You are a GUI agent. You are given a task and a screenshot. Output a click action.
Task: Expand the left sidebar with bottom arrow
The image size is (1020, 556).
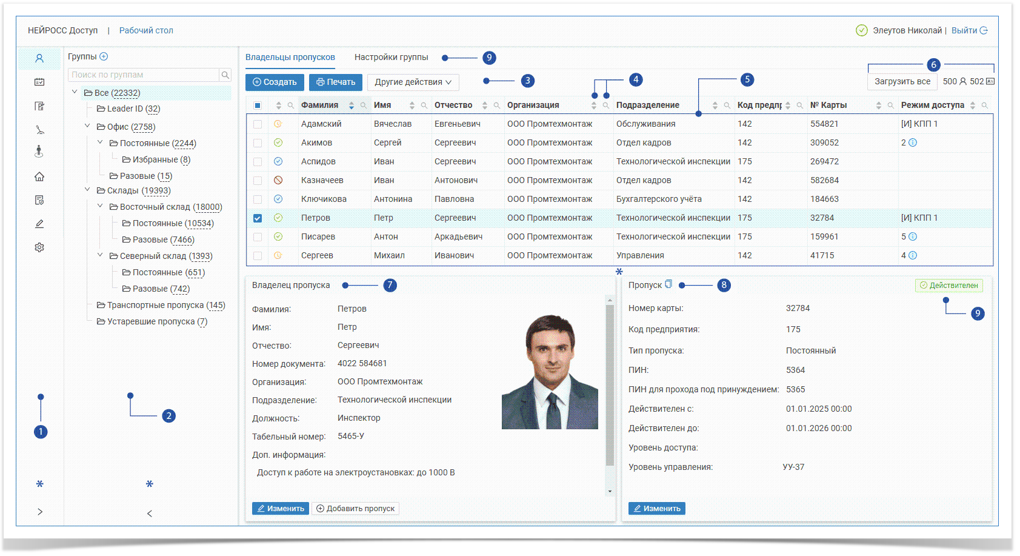click(40, 512)
